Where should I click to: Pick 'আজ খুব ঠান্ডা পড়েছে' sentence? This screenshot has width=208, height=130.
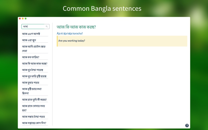pyautogui.click(x=32, y=70)
